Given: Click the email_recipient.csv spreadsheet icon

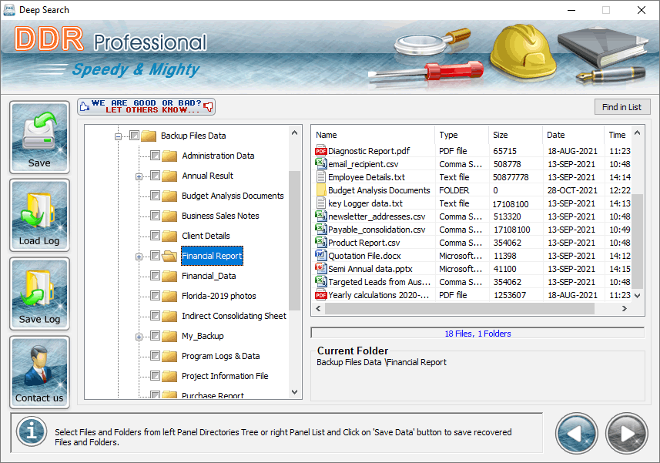Looking at the screenshot, I should 320,164.
